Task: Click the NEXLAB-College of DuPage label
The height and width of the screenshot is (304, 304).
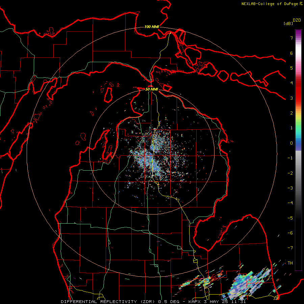Action: [272, 4]
